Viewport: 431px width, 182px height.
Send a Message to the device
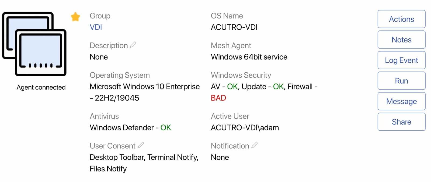(401, 101)
